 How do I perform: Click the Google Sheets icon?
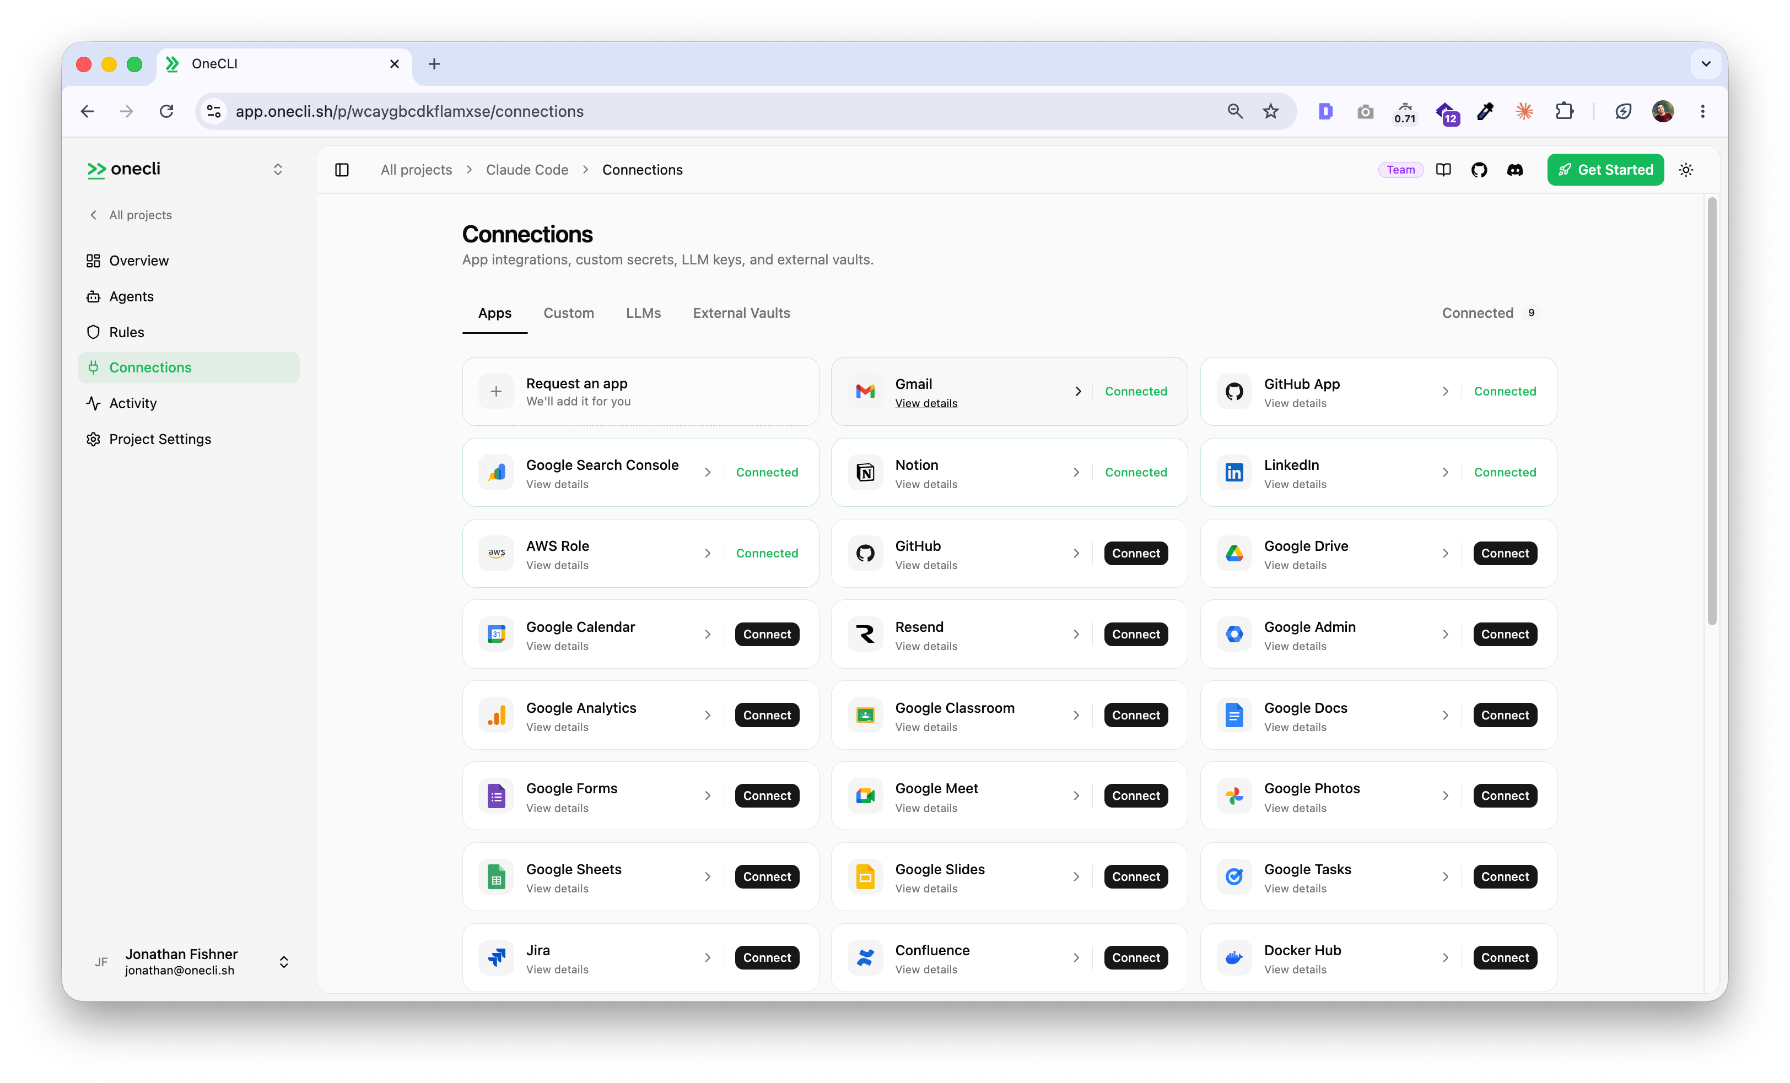[x=496, y=878]
